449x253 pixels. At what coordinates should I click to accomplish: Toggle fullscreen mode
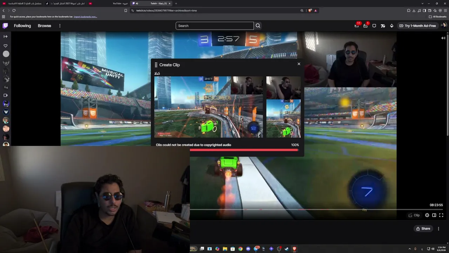[x=441, y=215]
